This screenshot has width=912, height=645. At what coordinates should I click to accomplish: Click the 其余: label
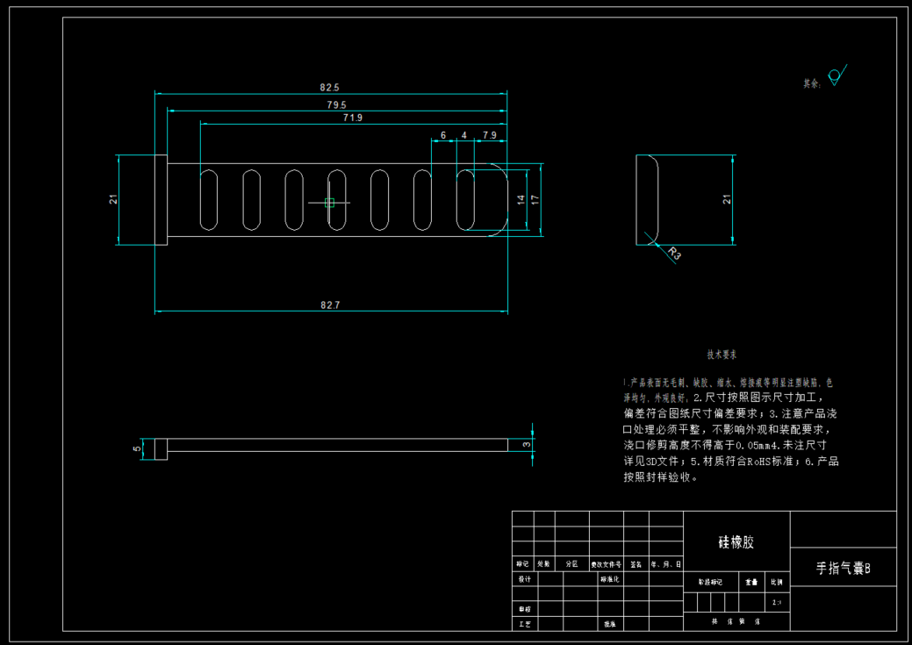(x=812, y=83)
